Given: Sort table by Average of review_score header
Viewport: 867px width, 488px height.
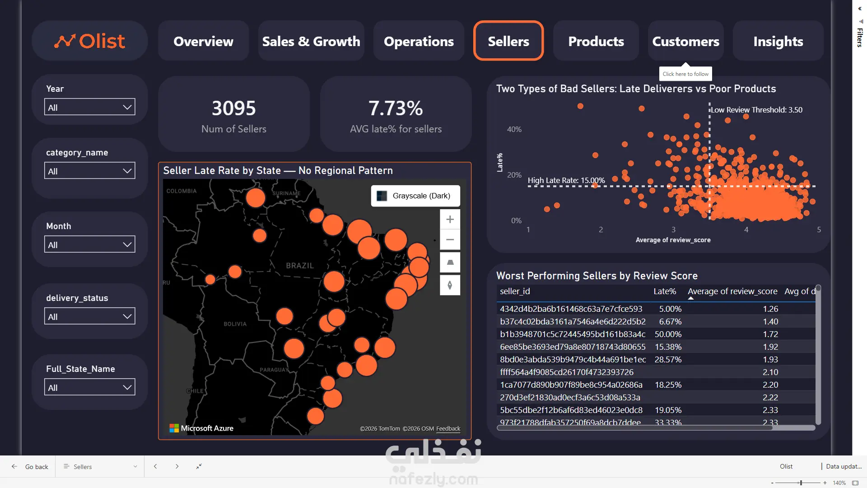Looking at the screenshot, I should 732,291.
